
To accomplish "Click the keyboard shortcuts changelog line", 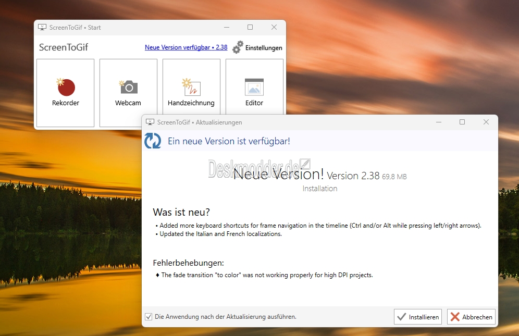I will click(318, 226).
